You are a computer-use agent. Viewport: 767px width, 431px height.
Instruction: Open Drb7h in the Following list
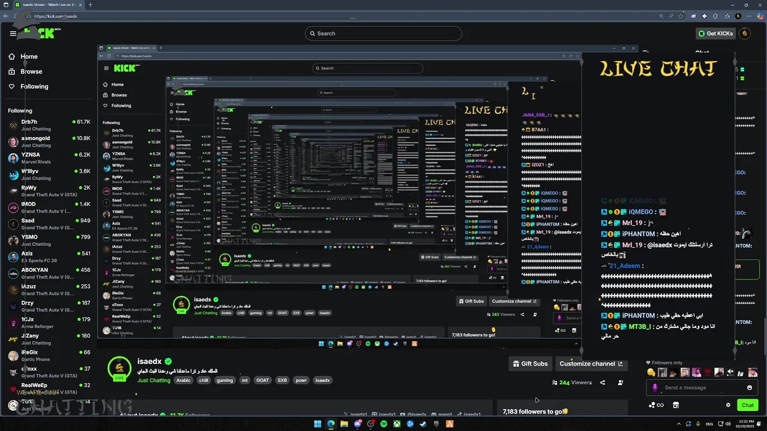49,125
